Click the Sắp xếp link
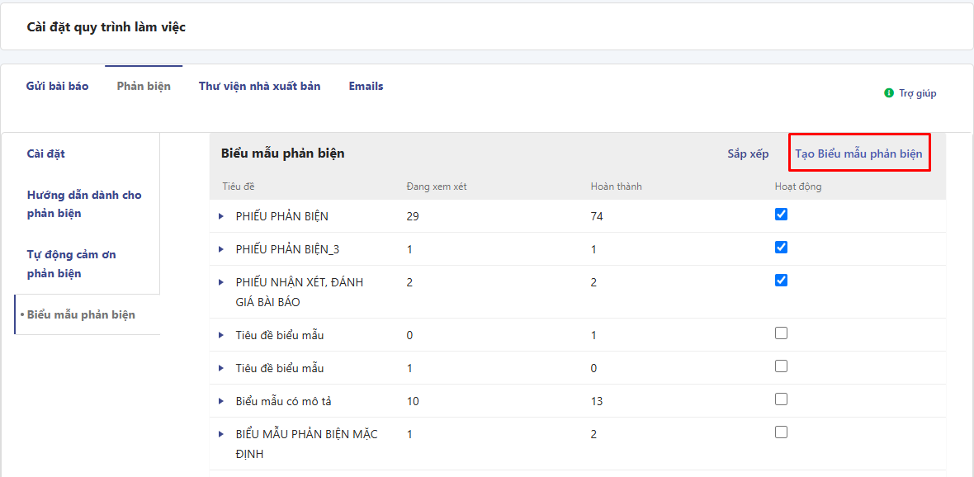Viewport: 974px width, 477px height. [748, 153]
